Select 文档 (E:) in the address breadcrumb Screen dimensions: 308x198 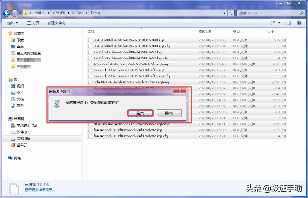(58, 13)
